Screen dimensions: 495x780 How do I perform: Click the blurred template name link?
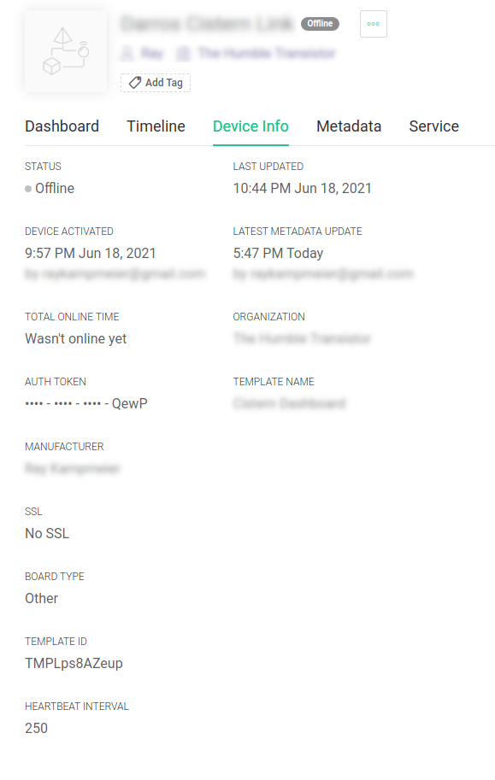point(289,403)
